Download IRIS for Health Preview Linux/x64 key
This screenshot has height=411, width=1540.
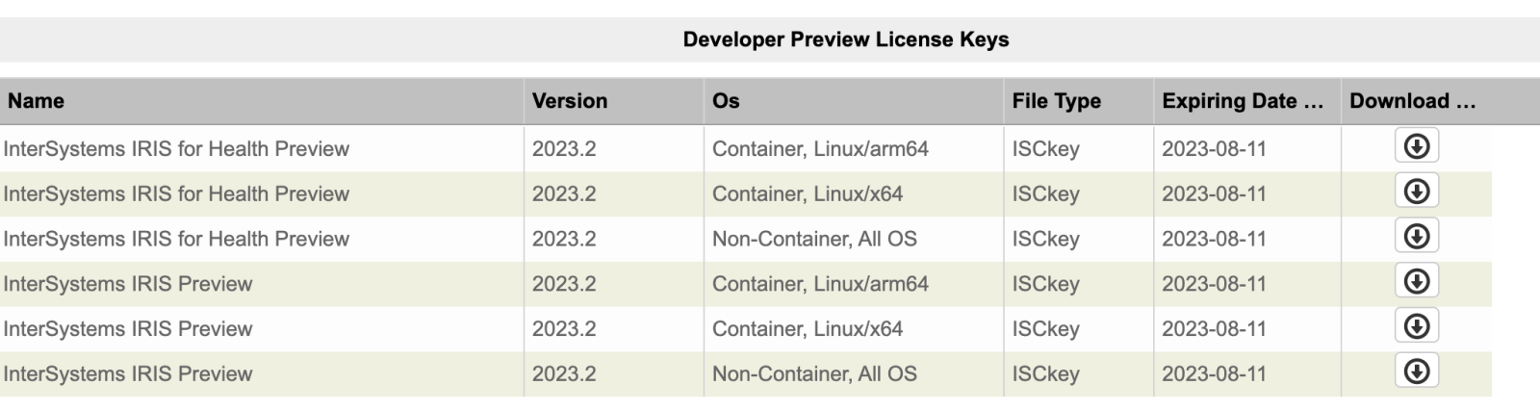click(1416, 192)
